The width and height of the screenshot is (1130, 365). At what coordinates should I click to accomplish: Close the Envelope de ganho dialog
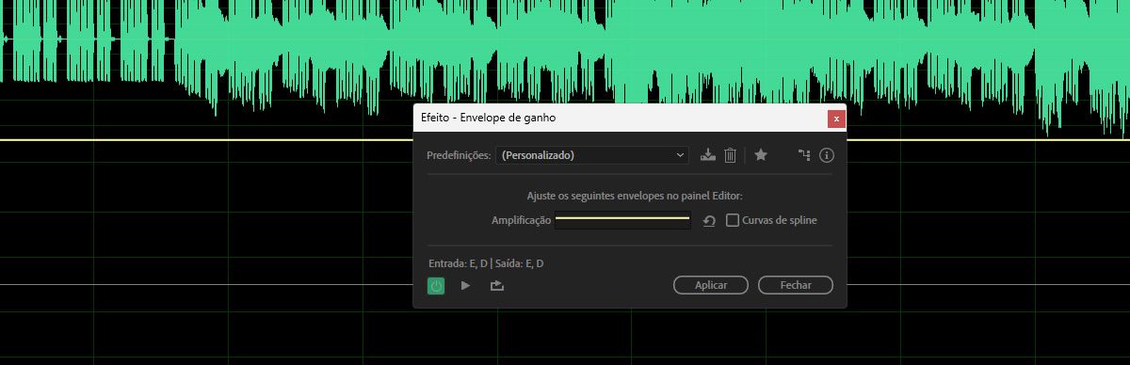coord(835,119)
